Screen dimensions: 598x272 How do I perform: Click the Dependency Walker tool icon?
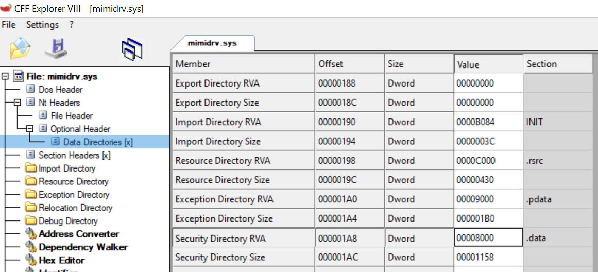point(31,247)
